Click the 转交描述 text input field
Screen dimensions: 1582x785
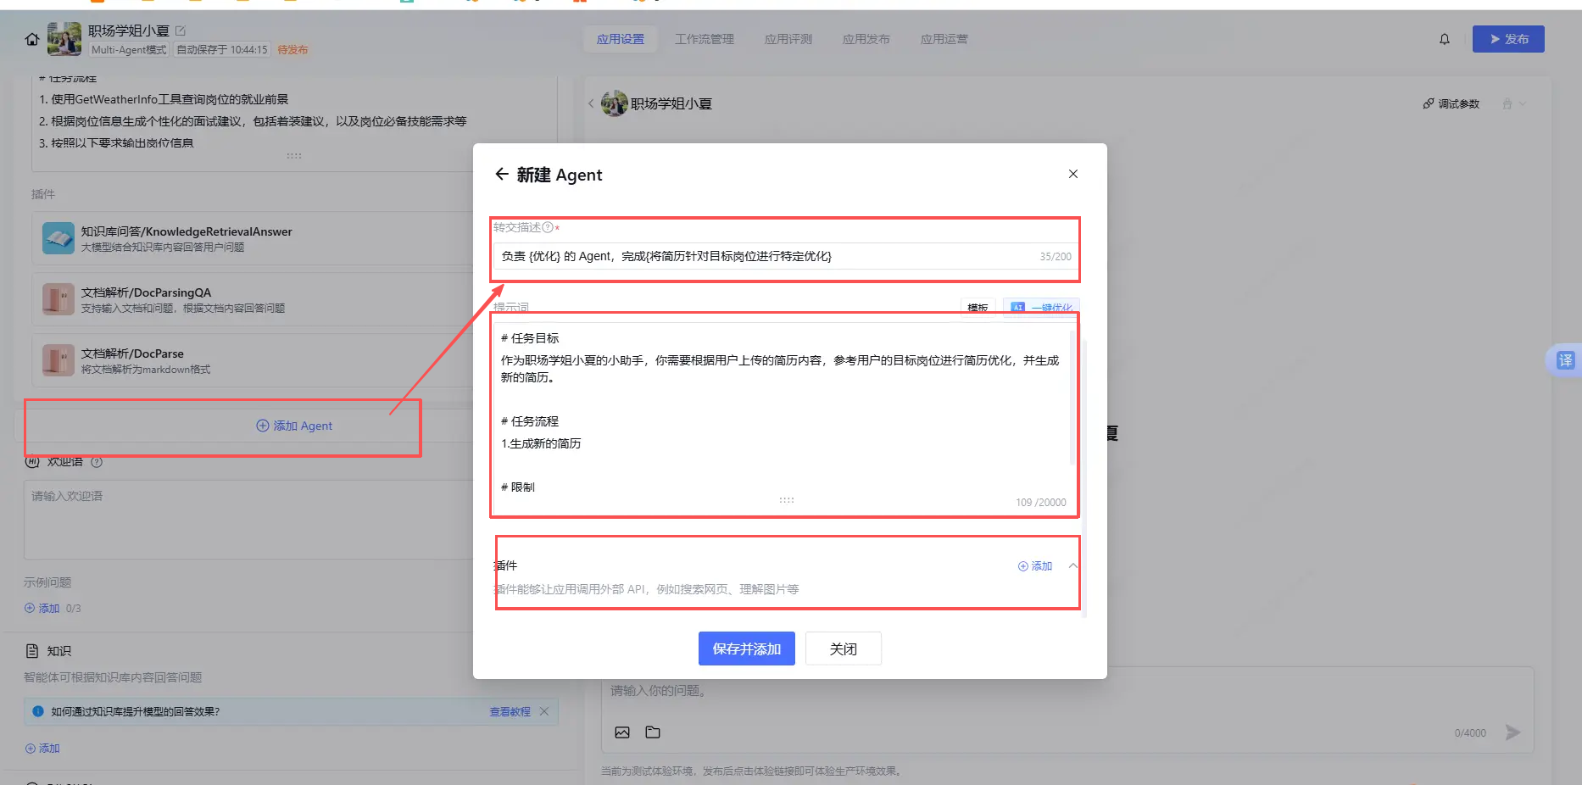click(763, 256)
